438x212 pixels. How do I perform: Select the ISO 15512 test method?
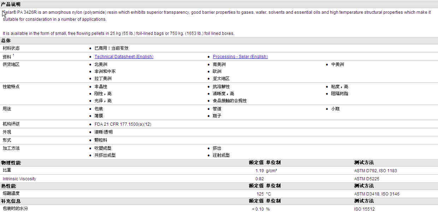(365, 209)
